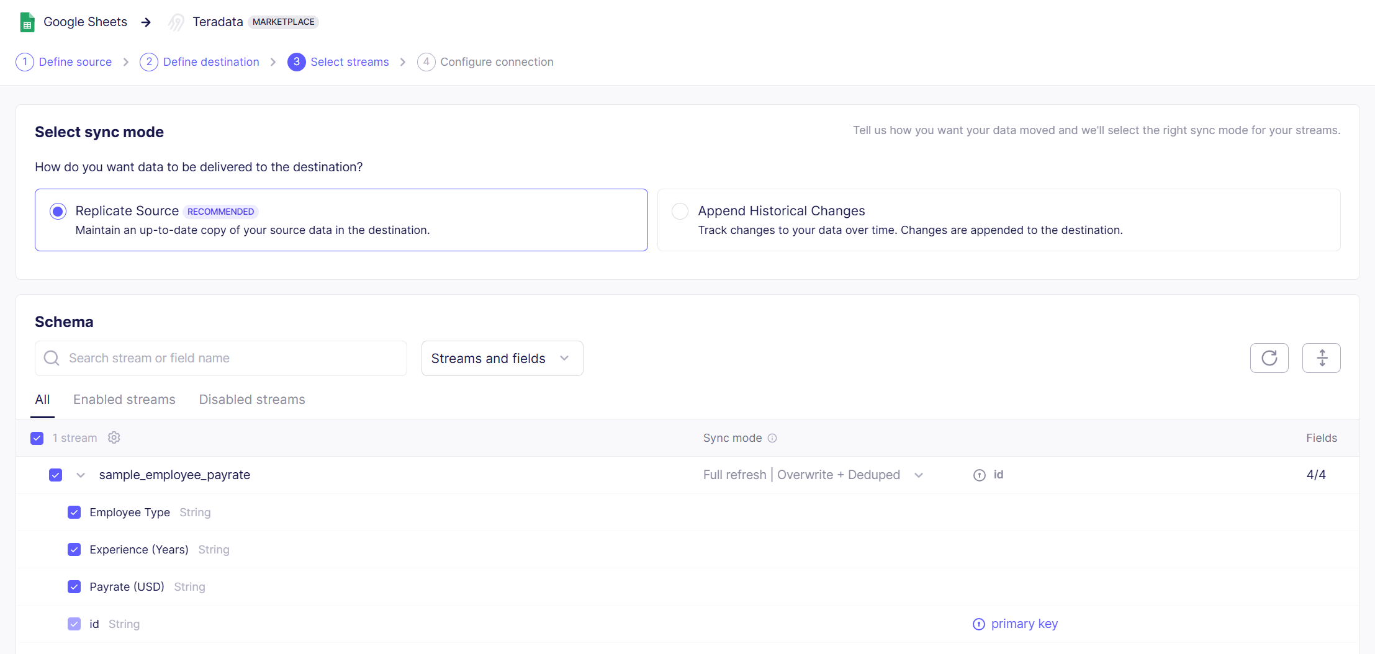The image size is (1375, 654).
Task: Click the Employee Type field name
Action: pos(130,513)
